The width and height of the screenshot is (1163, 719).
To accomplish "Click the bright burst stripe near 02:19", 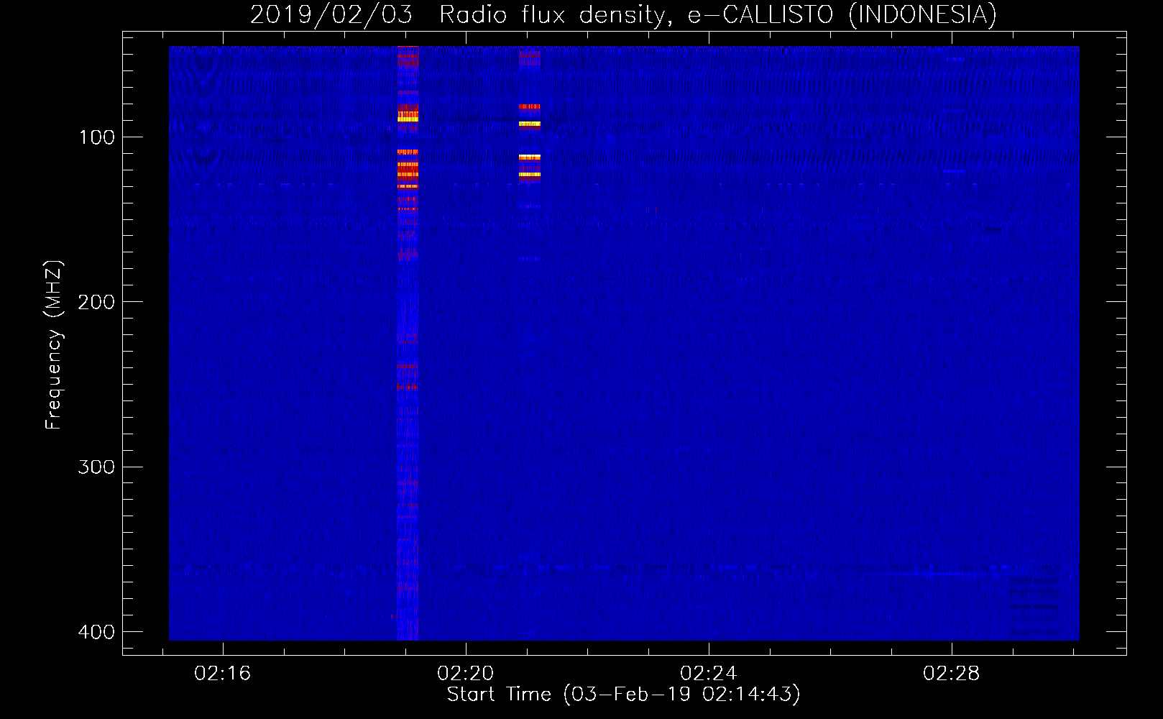I will [408, 343].
